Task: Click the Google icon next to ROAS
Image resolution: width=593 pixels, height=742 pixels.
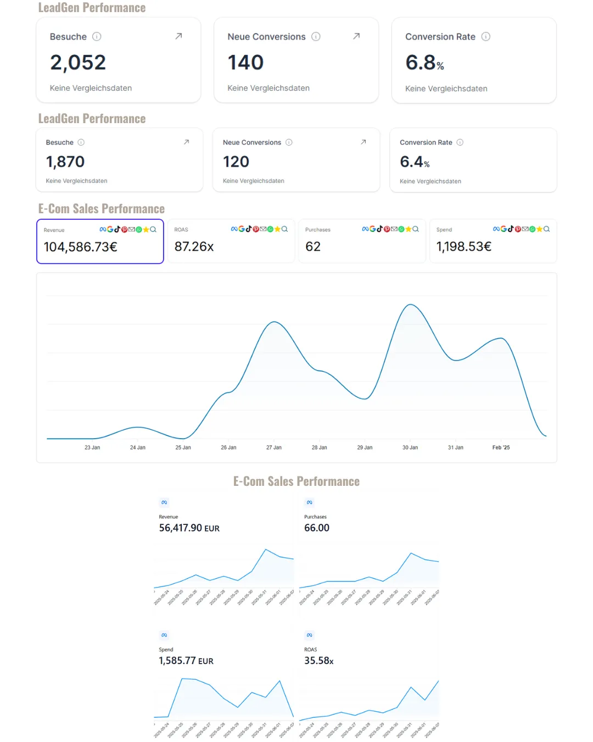Action: (242, 229)
